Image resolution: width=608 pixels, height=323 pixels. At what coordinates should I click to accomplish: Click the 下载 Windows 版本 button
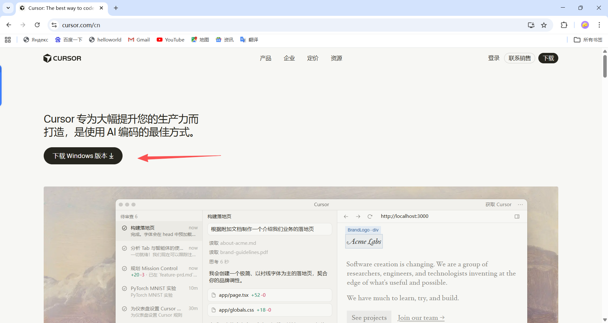click(x=83, y=156)
